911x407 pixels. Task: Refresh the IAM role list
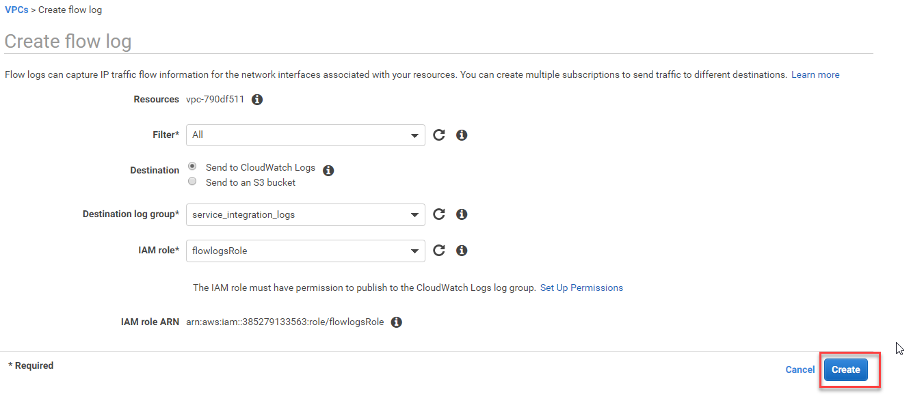pos(439,251)
